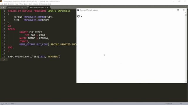Open the Help menu
The width and height of the screenshot is (188, 105).
(x=50, y=4)
